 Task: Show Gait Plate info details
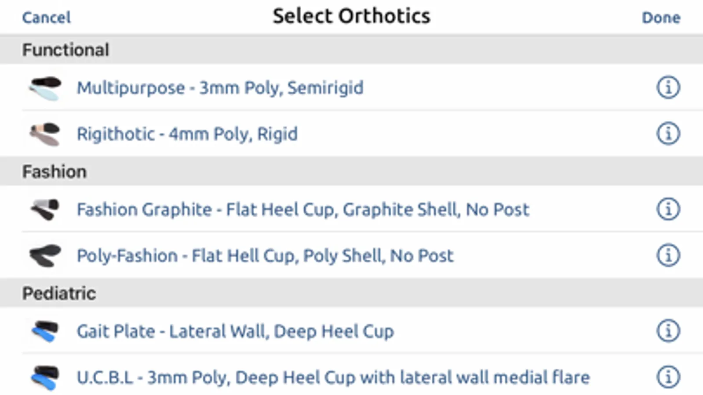(x=668, y=331)
